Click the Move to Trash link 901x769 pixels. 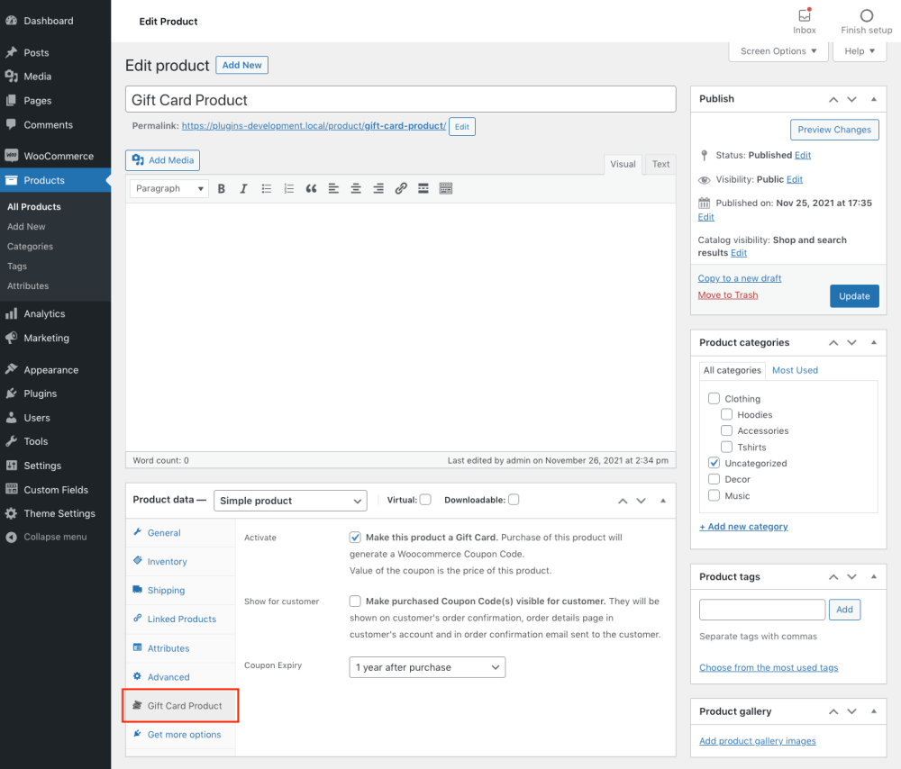tap(728, 295)
